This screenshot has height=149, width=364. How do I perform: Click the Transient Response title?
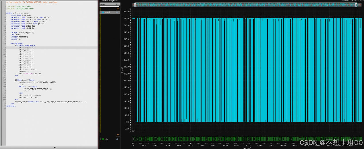[x=109, y=1]
